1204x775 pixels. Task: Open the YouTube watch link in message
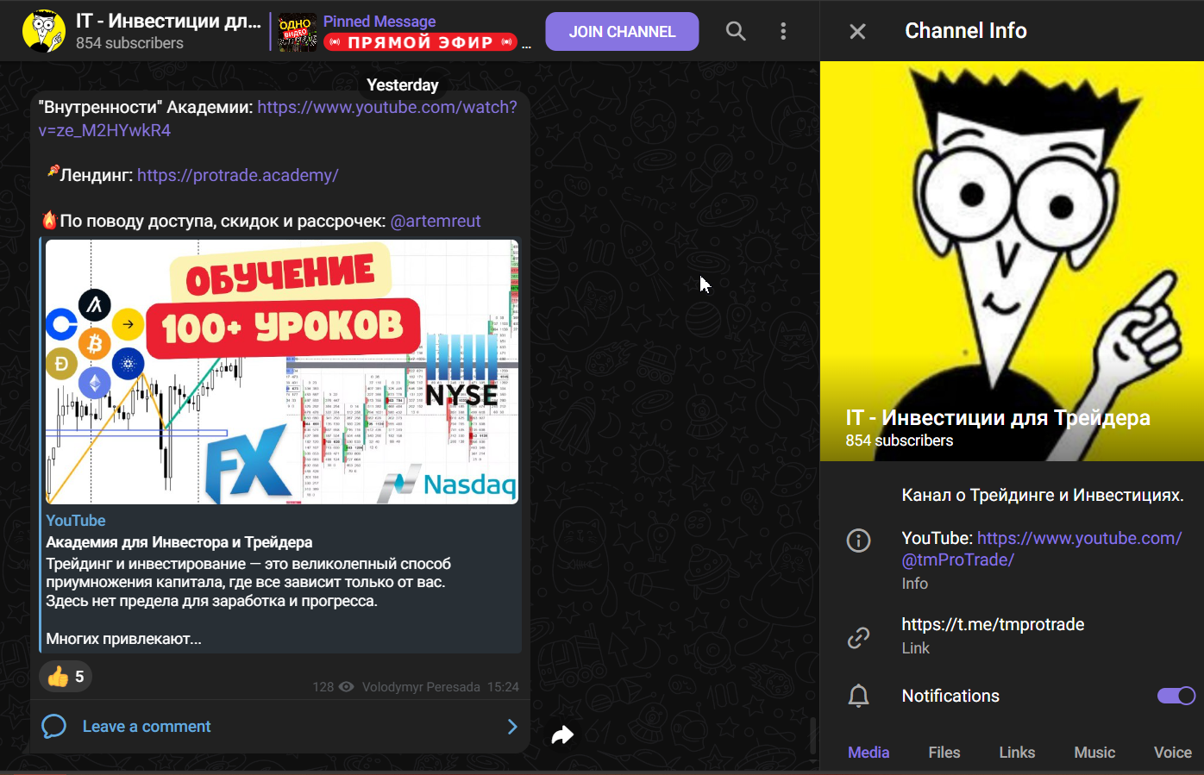tap(278, 119)
